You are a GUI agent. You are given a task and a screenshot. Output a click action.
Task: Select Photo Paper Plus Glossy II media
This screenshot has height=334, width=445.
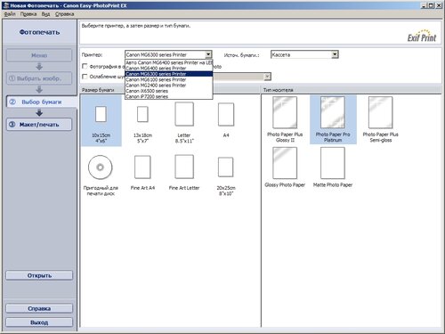coord(285,112)
